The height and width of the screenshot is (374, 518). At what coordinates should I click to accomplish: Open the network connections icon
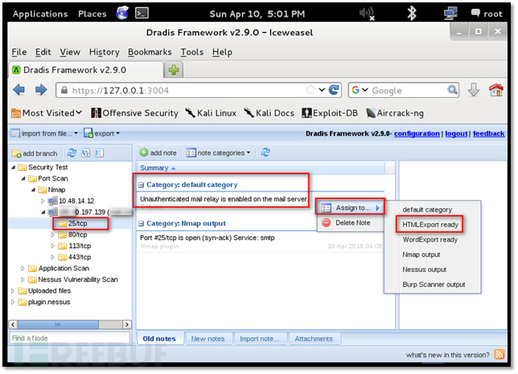click(450, 13)
